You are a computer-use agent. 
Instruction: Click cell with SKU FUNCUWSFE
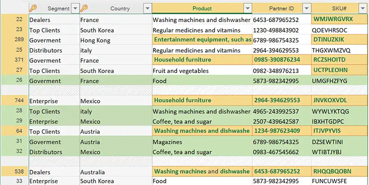pyautogui.click(x=339, y=181)
